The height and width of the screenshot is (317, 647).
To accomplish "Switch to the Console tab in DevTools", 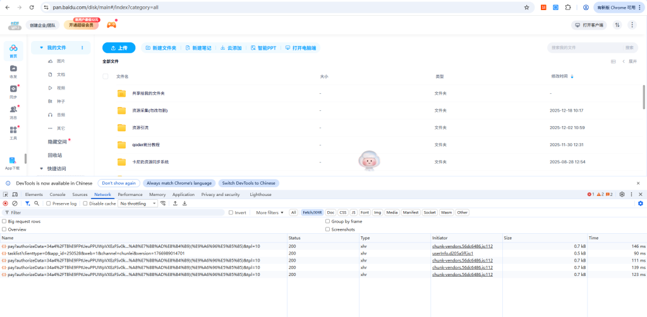I will 57,195.
